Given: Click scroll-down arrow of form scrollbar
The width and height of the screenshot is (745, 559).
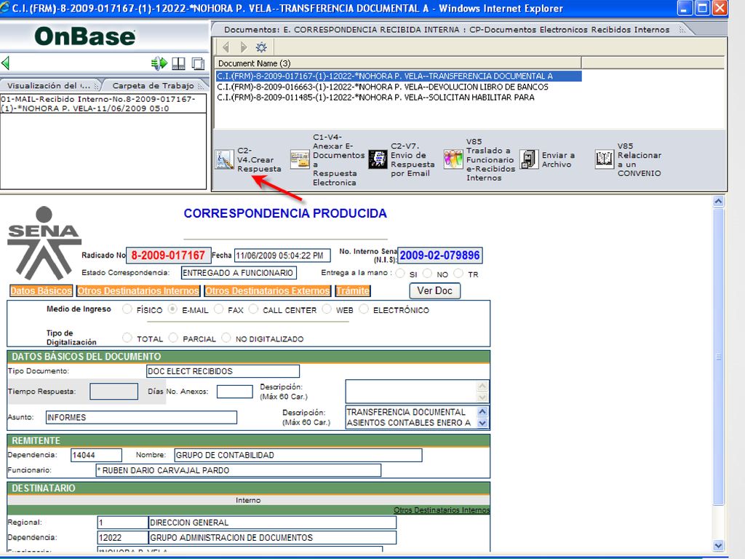Looking at the screenshot, I should pos(718,546).
